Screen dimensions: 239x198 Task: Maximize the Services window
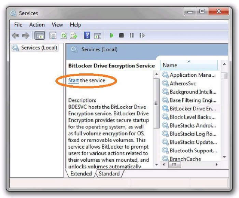[202, 11]
